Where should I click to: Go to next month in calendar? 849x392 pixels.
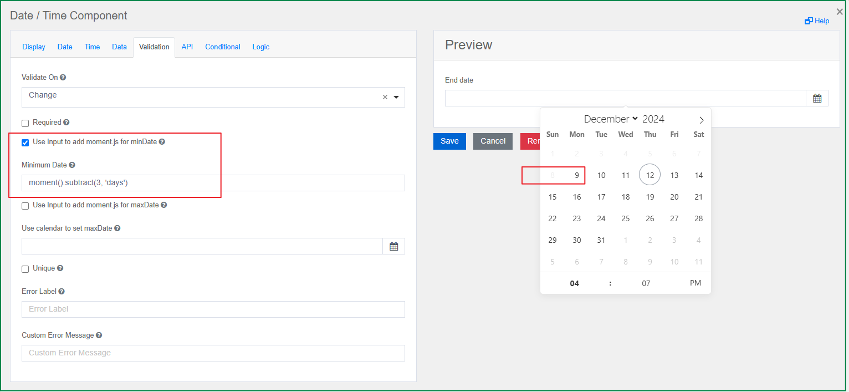pyautogui.click(x=702, y=120)
